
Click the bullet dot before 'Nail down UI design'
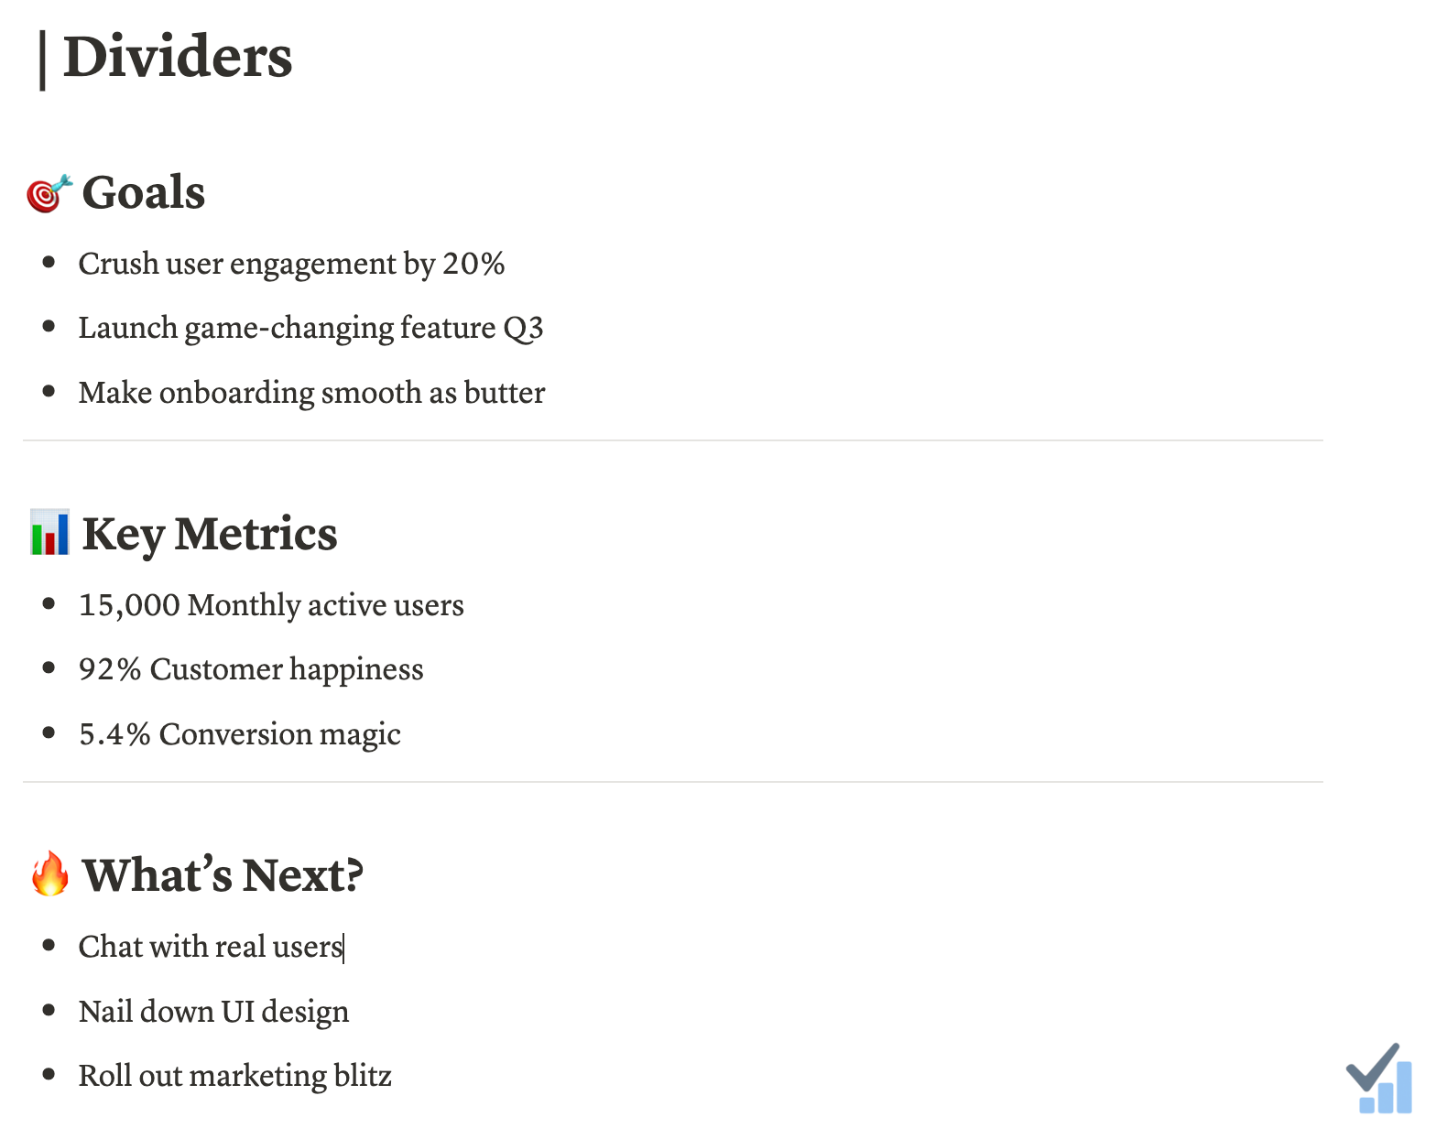[49, 1010]
